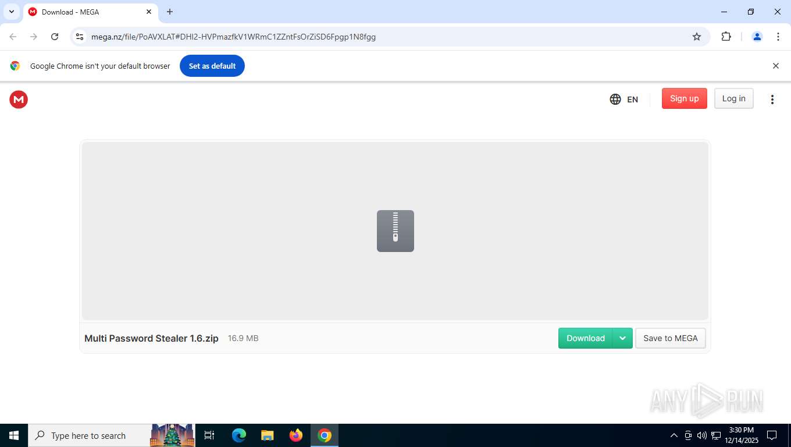
Task: Click the MEGA logo icon
Action: [x=19, y=100]
